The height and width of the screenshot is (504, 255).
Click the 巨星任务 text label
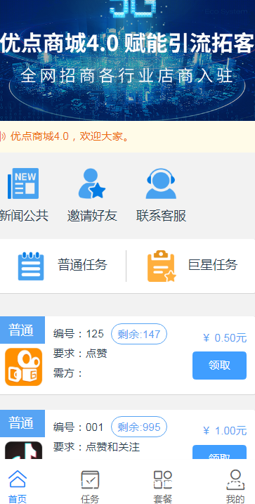point(213,265)
